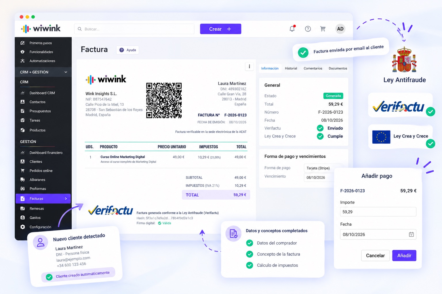Click the Generada status badge

(333, 96)
